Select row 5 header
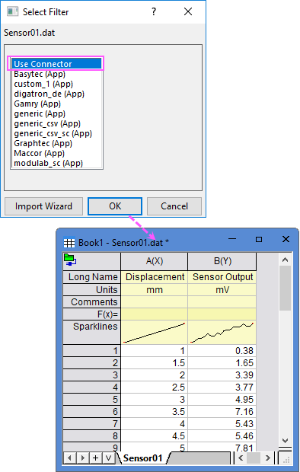Image resolution: width=300 pixels, height=472 pixels. 92,400
